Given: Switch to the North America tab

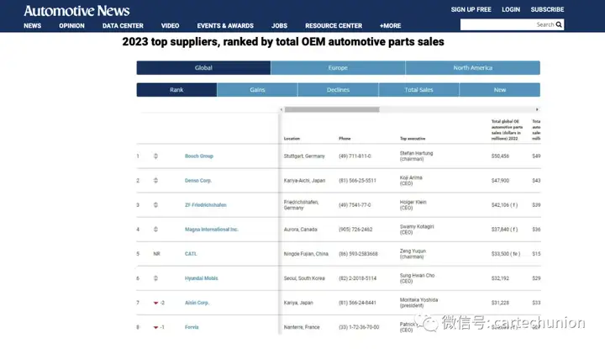Looking at the screenshot, I should point(472,67).
